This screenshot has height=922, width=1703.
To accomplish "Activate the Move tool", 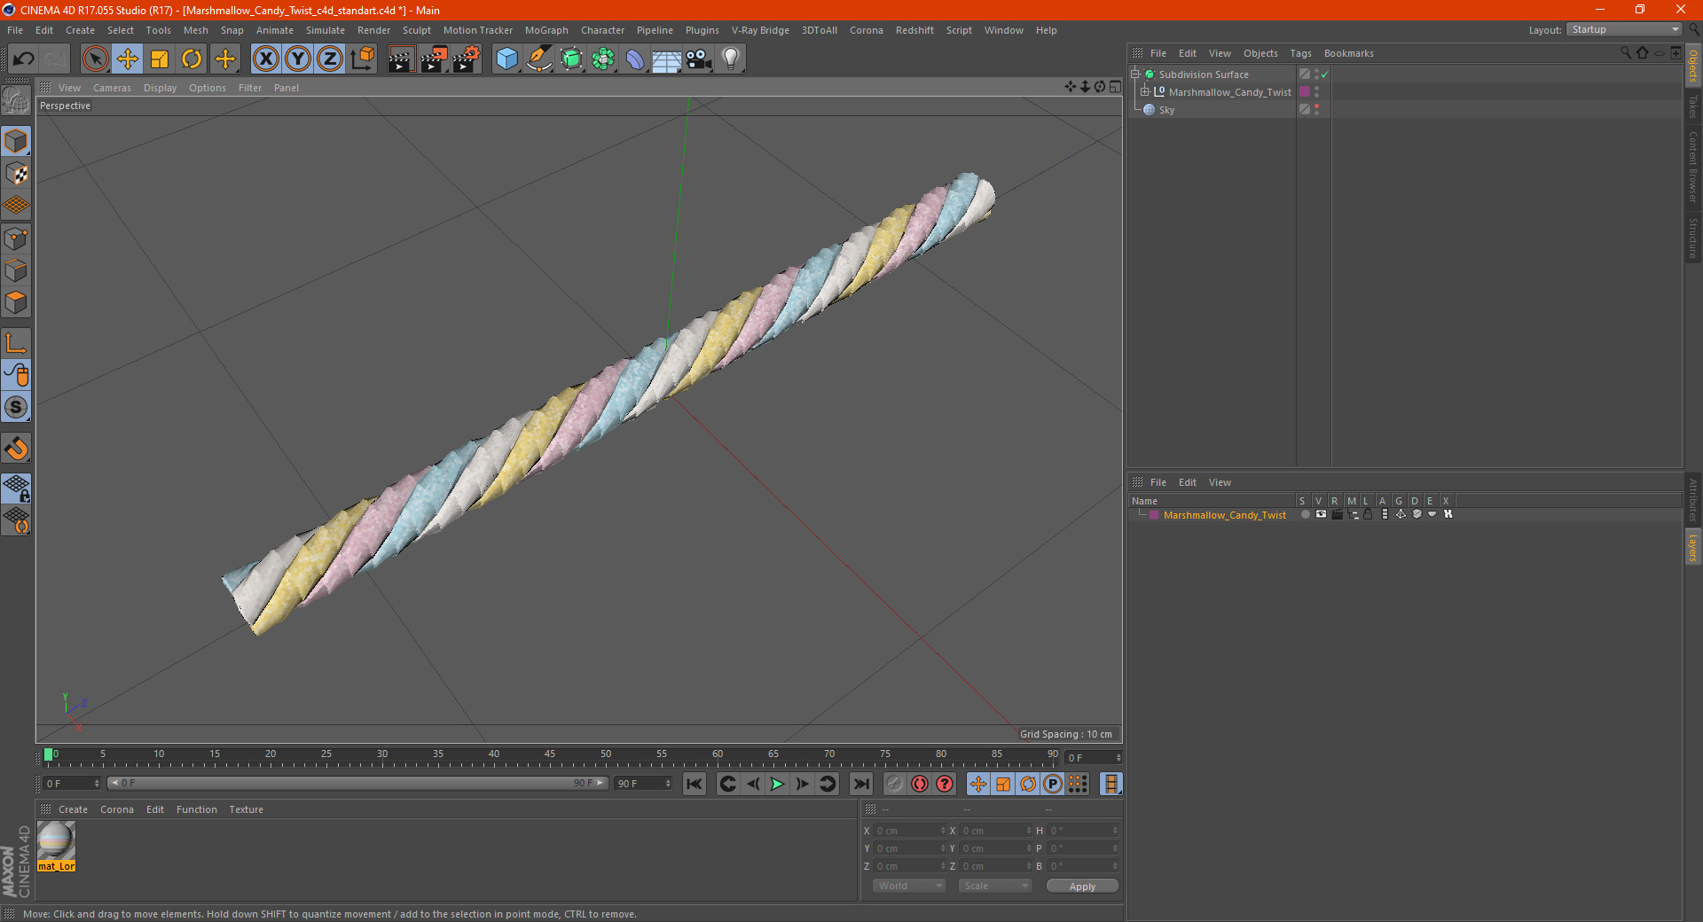I will [x=128, y=59].
